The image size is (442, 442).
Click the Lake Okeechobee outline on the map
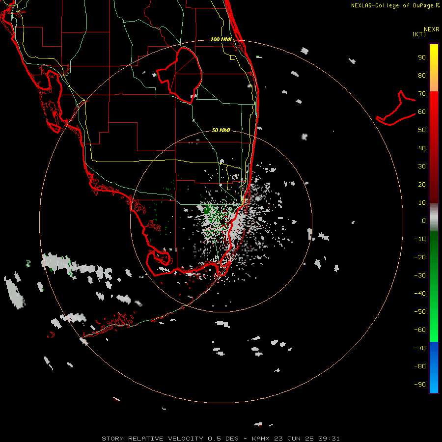point(179,76)
